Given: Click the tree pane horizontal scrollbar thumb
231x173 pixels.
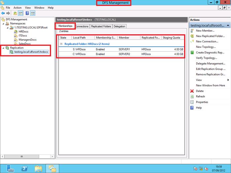Looking at the screenshot, I should tap(22, 157).
